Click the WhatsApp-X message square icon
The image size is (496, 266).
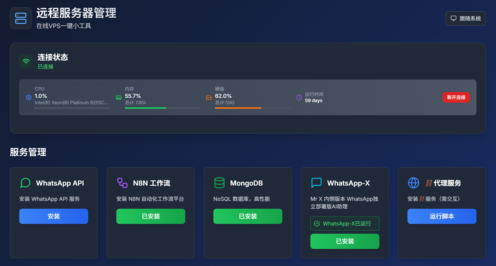(316, 183)
